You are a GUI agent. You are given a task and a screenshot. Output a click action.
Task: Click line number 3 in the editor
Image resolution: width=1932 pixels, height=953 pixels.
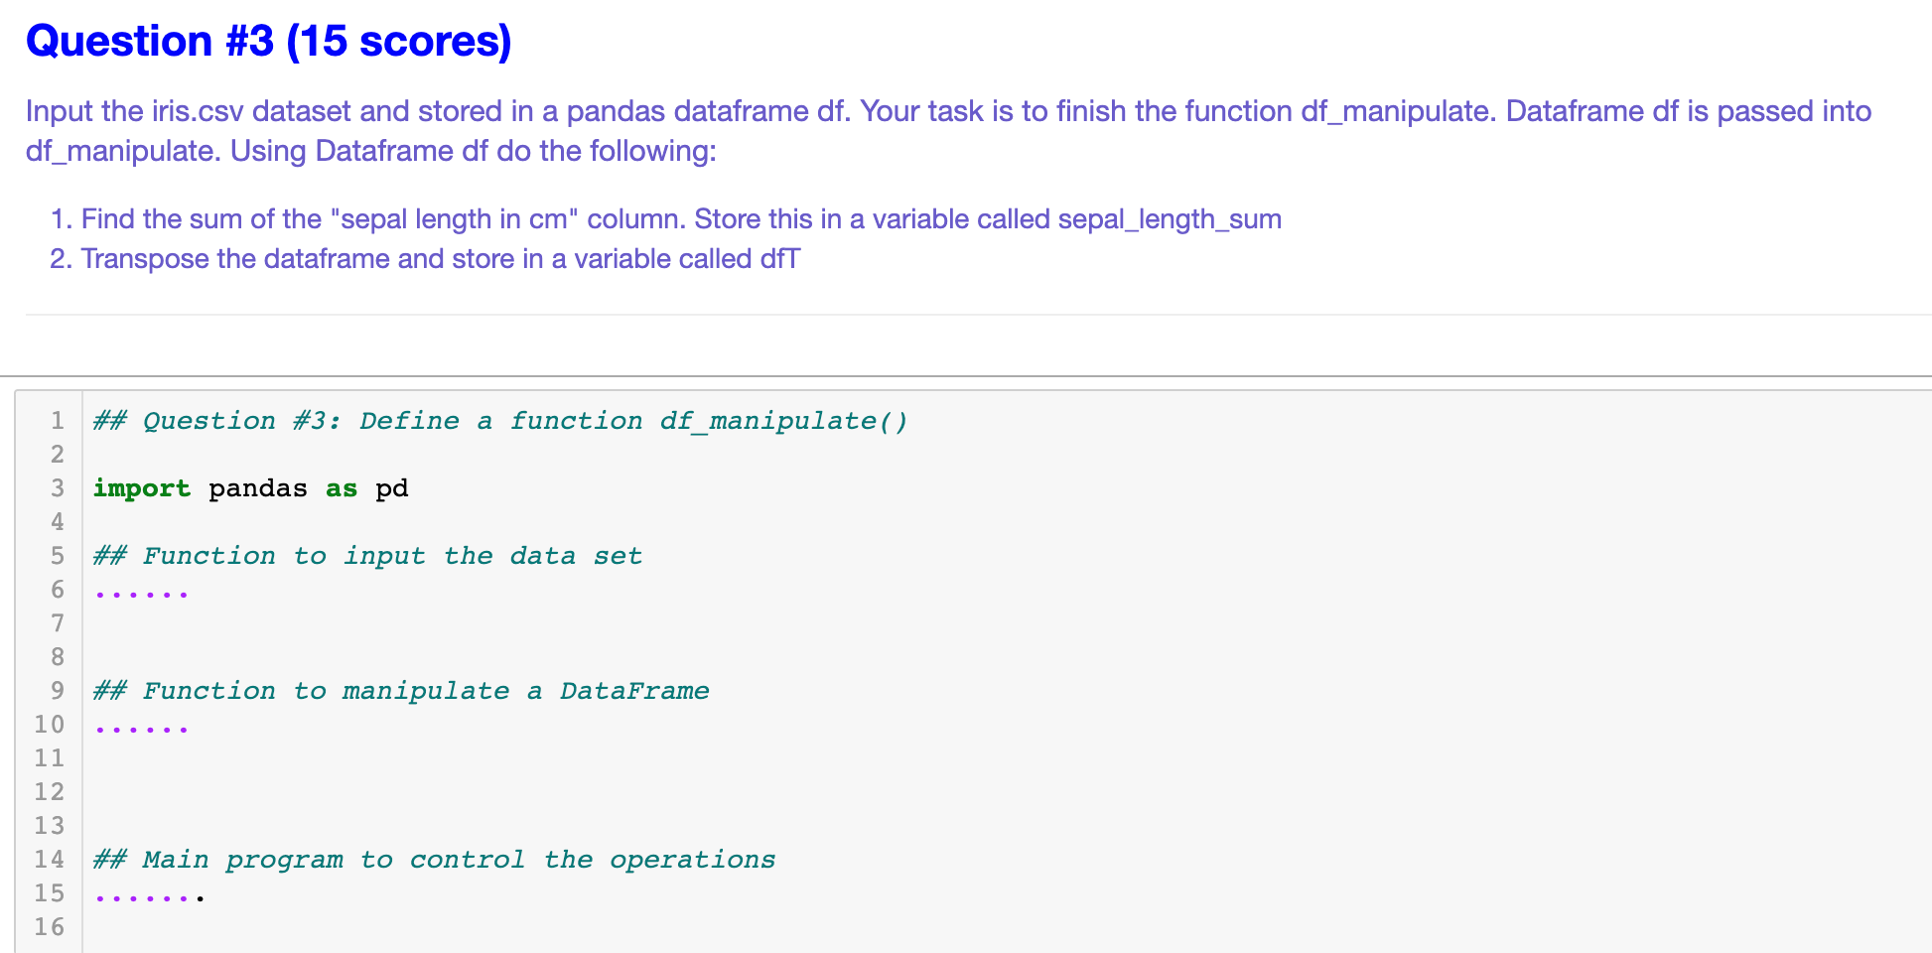click(x=58, y=487)
